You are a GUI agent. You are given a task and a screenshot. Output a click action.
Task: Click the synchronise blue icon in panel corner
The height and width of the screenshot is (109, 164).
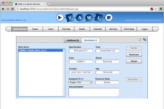click(x=145, y=40)
